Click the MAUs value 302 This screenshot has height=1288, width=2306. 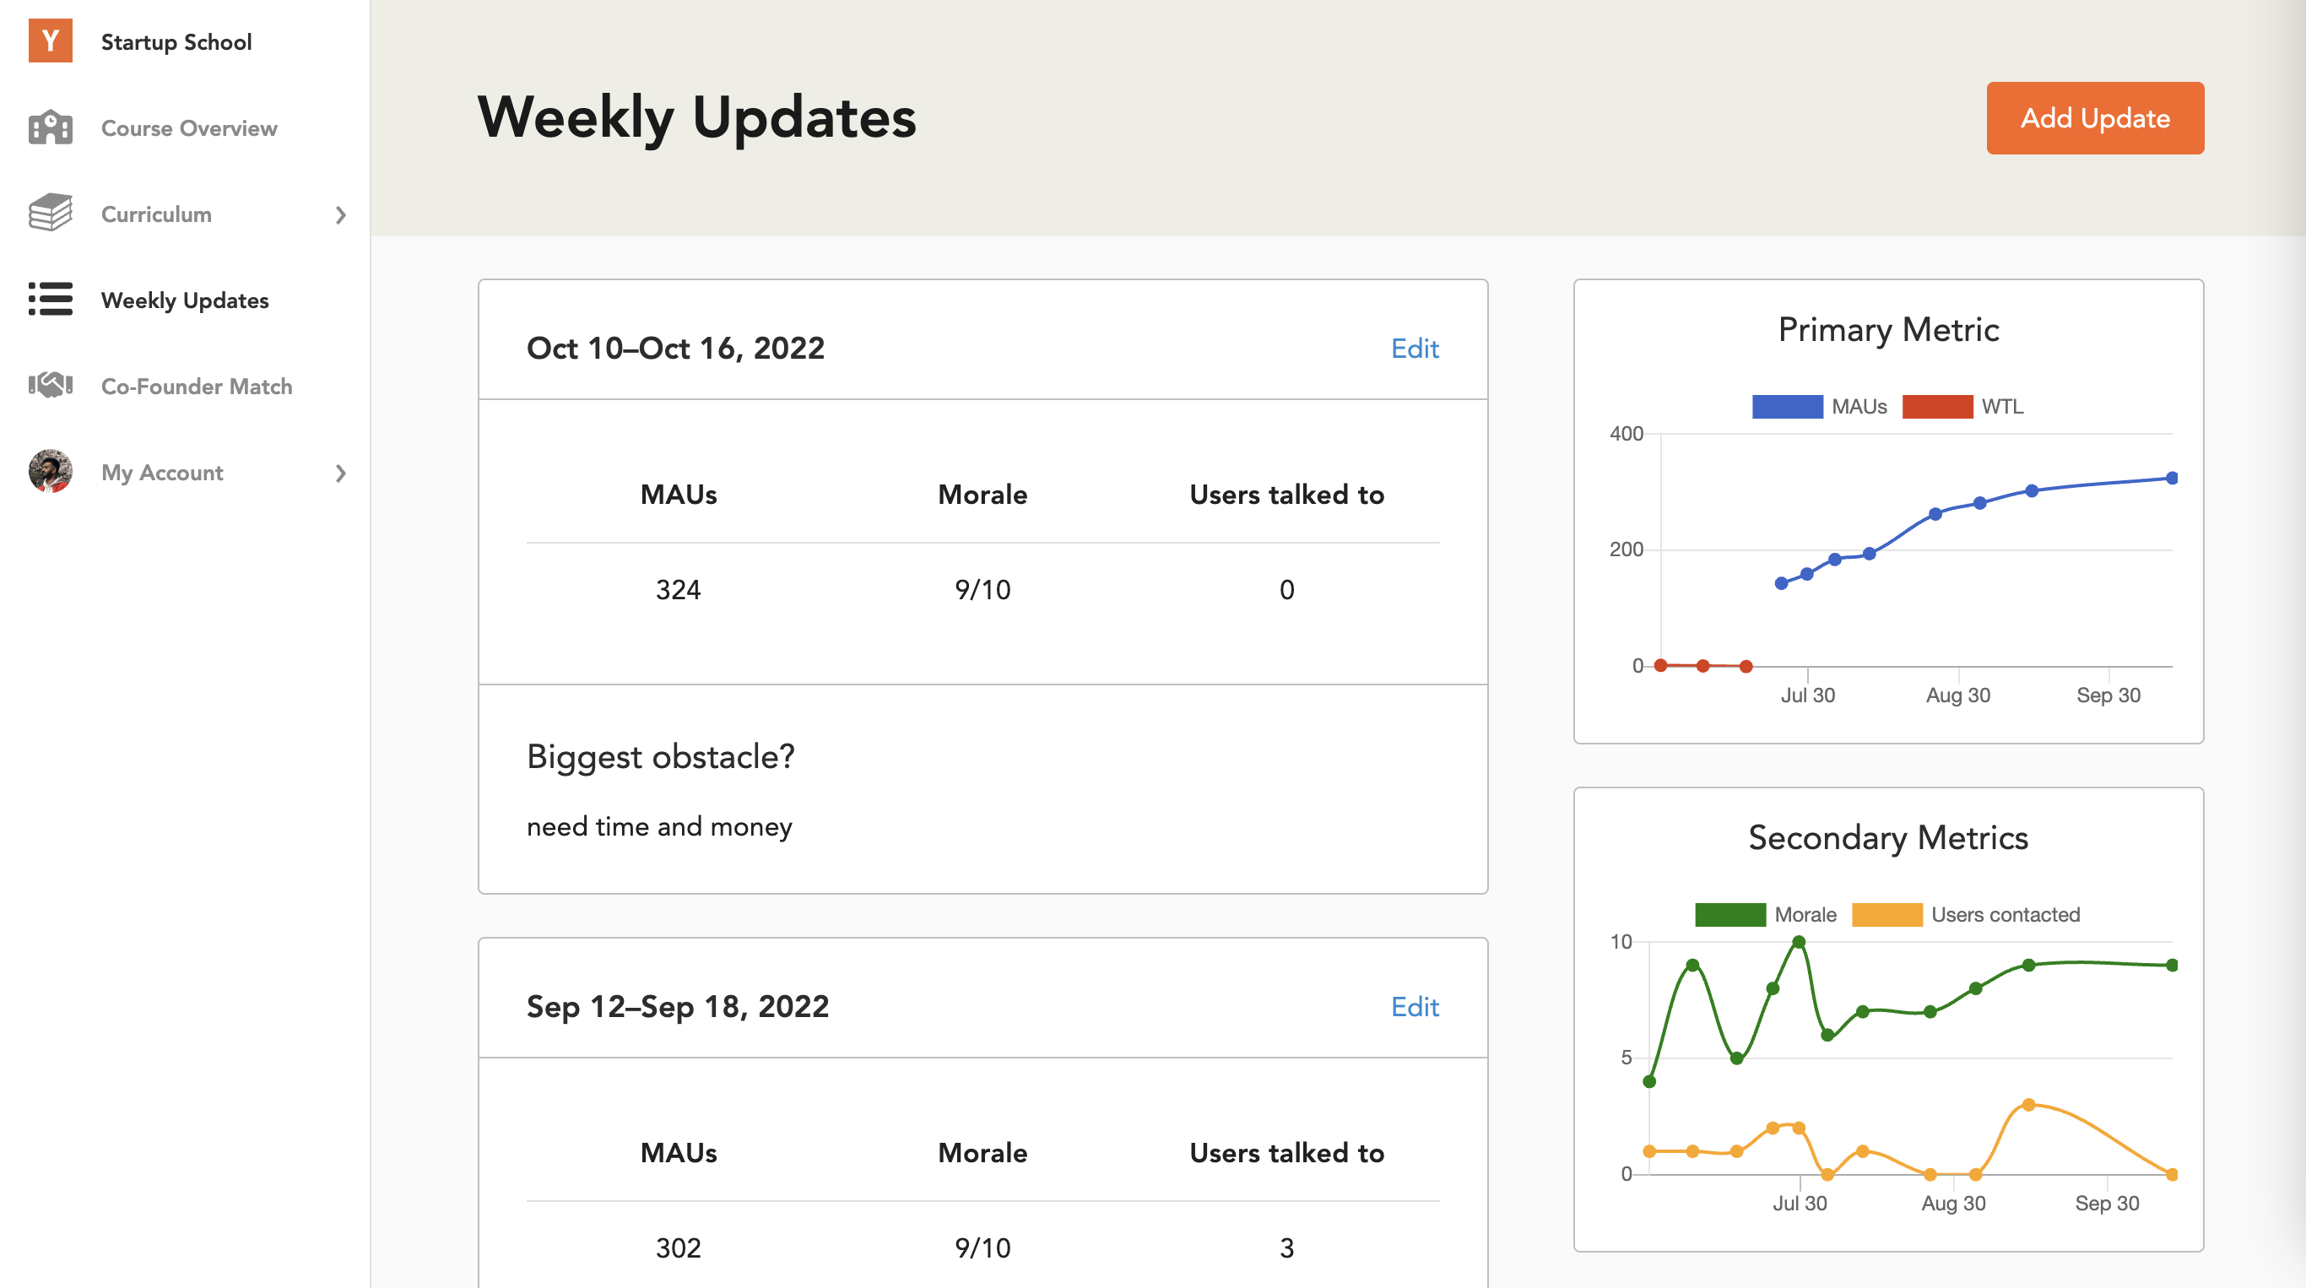click(678, 1247)
